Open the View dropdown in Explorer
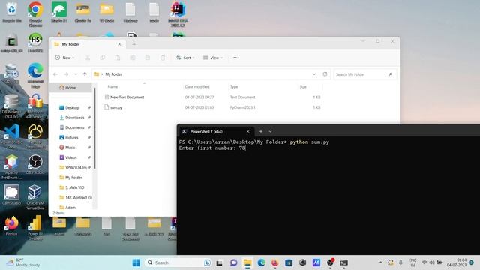The width and height of the screenshot is (480, 270). coord(213,58)
